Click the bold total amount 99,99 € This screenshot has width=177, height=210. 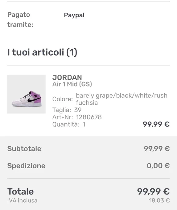click(153, 191)
